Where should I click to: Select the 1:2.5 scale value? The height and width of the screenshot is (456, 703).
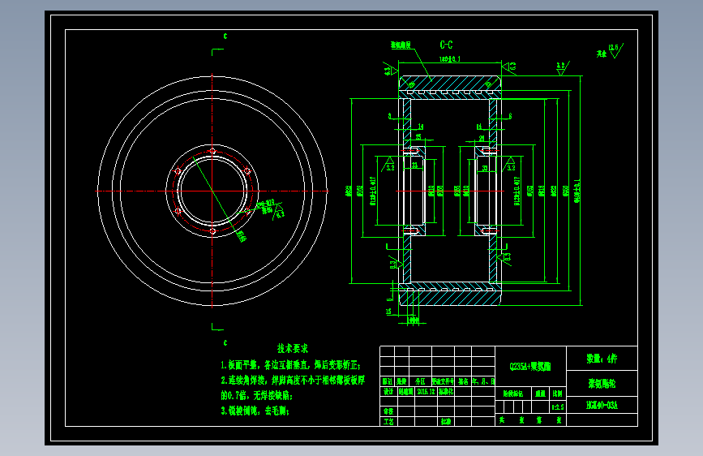coord(557,407)
